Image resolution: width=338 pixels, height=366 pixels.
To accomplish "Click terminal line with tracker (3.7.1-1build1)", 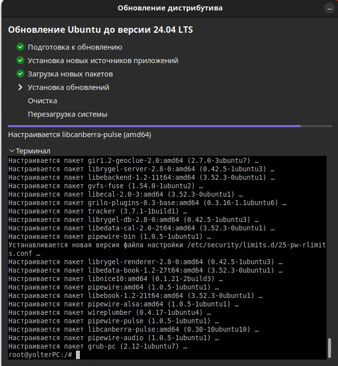I will point(98,211).
